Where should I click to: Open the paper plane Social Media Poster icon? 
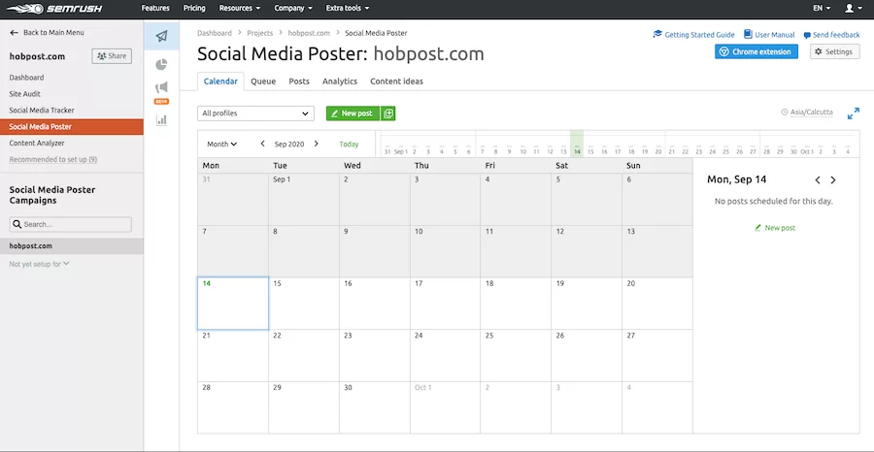click(161, 37)
